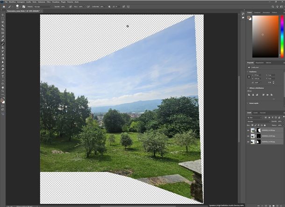This screenshot has height=207, width=285.
Task: Click align top edges icon
Action: (x=264, y=95)
